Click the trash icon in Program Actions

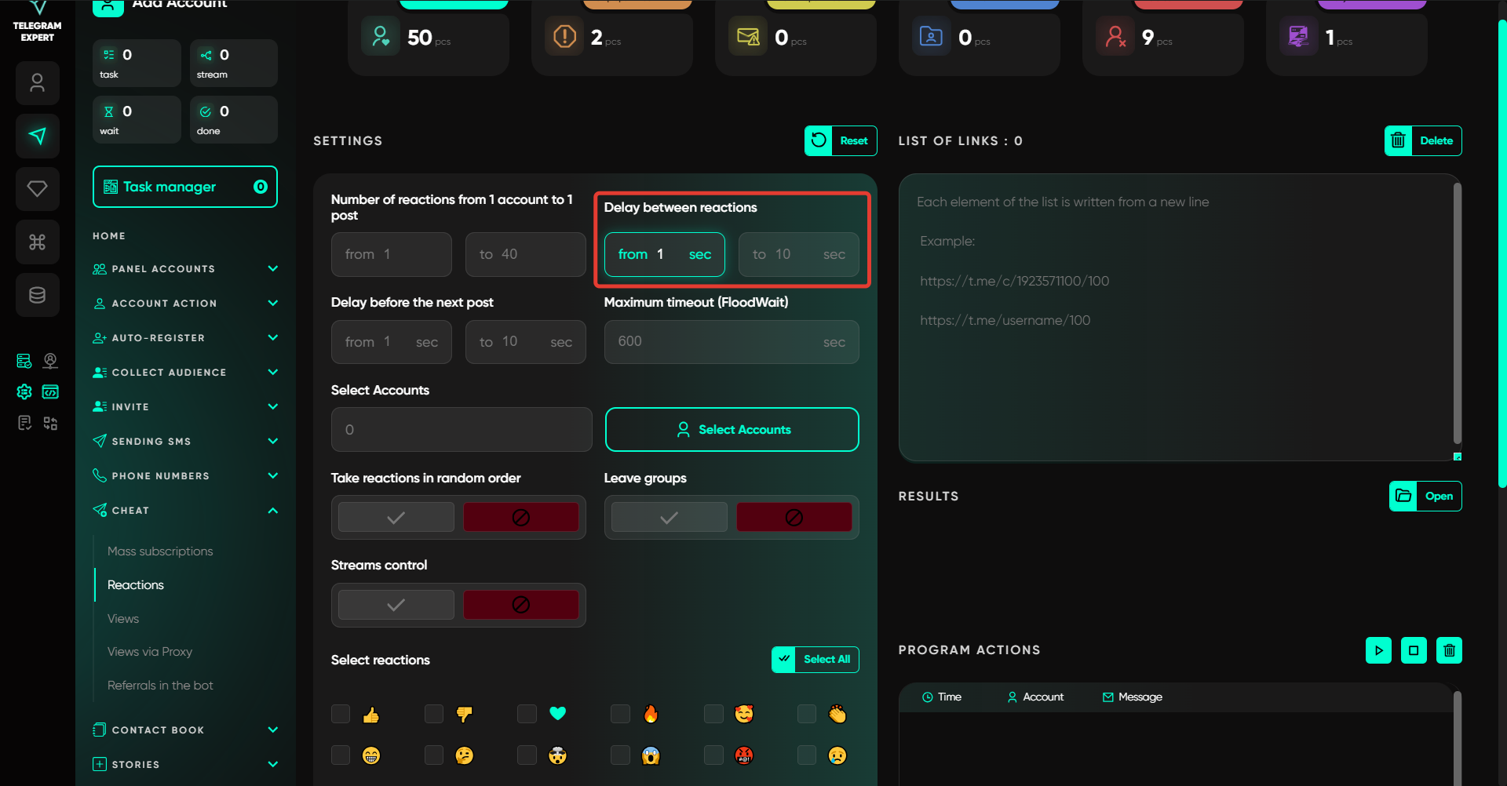(1448, 650)
